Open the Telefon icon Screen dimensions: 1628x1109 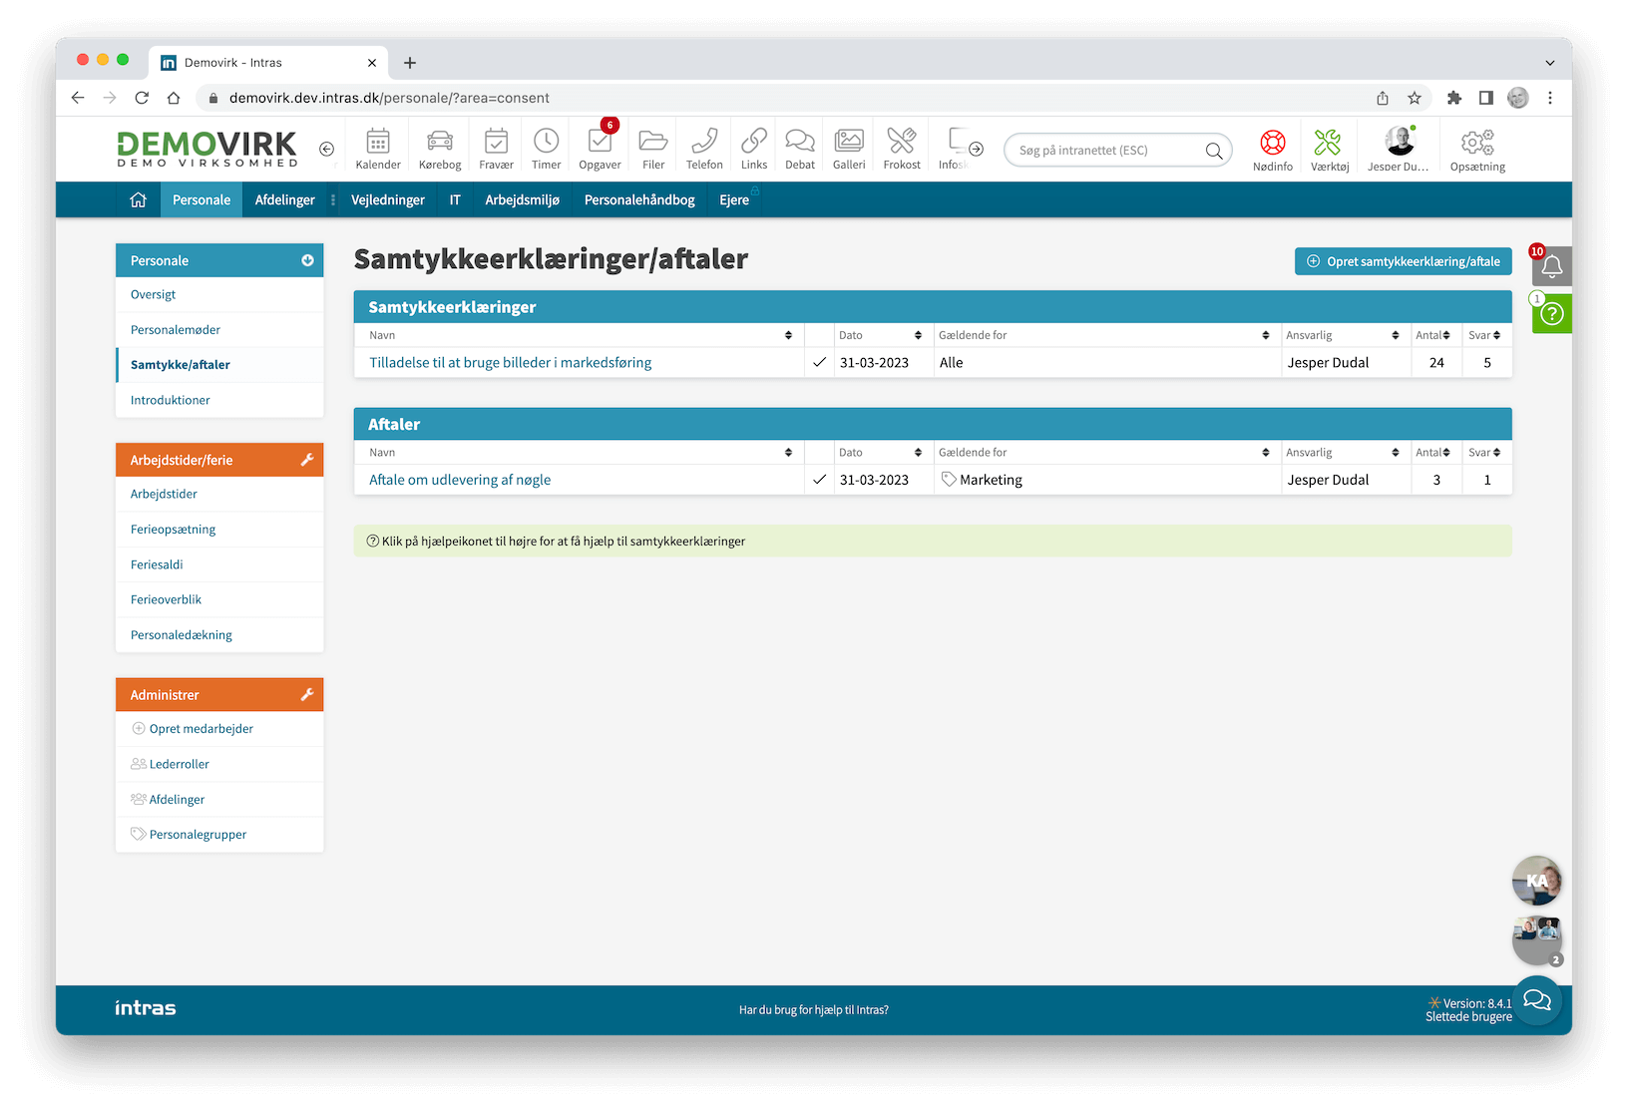pyautogui.click(x=704, y=149)
